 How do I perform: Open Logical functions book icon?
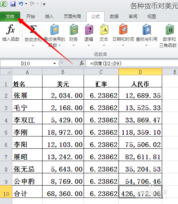click(x=89, y=29)
